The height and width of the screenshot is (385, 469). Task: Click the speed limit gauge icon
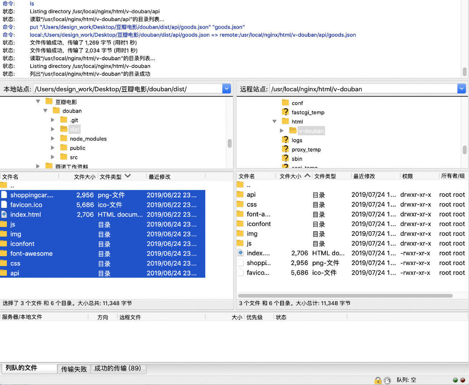tap(387, 380)
